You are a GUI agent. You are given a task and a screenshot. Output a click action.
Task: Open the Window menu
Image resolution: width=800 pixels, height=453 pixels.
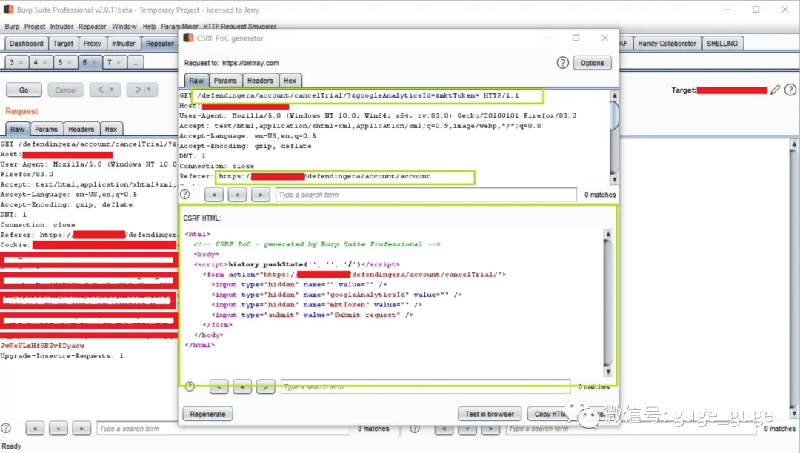point(124,27)
